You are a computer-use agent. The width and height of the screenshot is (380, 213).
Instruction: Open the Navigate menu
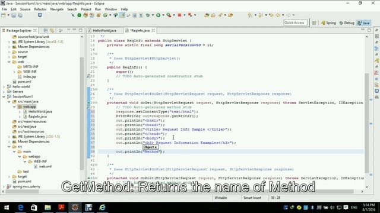tap(57, 9)
